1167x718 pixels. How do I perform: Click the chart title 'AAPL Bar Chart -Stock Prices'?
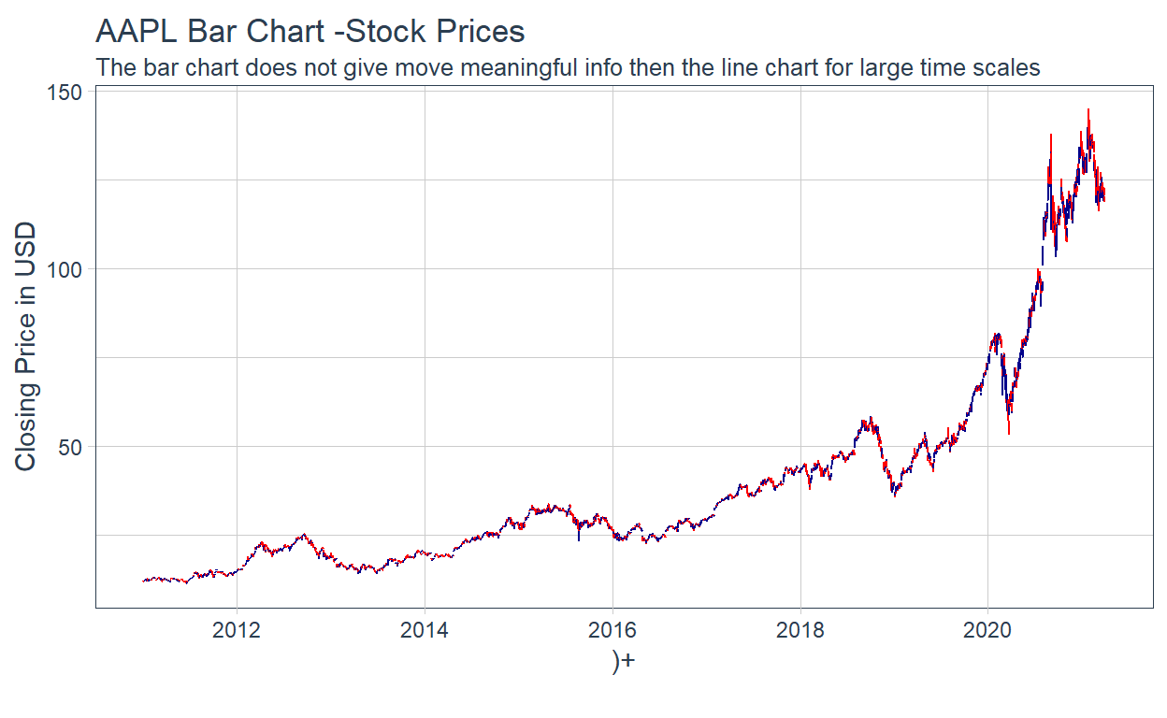tap(310, 32)
